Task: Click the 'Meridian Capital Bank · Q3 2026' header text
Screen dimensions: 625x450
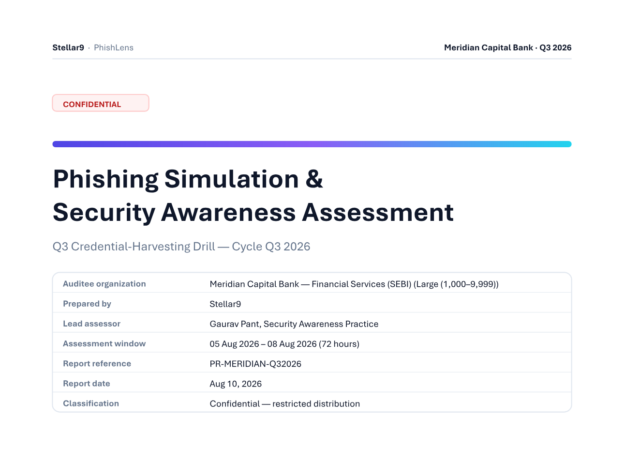Action: tap(508, 47)
